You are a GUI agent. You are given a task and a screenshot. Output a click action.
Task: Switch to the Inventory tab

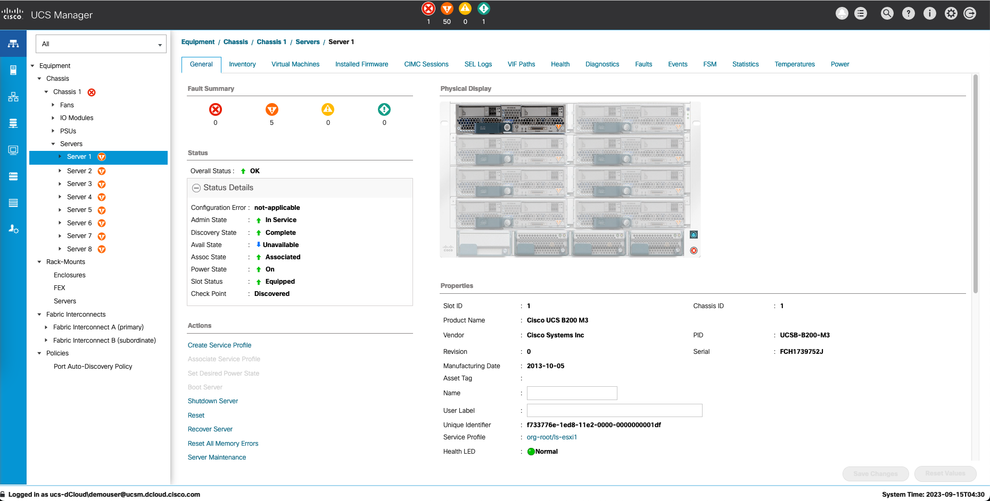click(242, 64)
